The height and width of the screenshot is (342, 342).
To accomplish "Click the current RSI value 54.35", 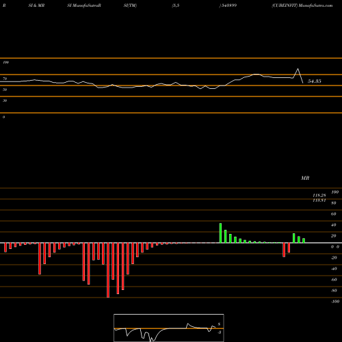I will [315, 81].
